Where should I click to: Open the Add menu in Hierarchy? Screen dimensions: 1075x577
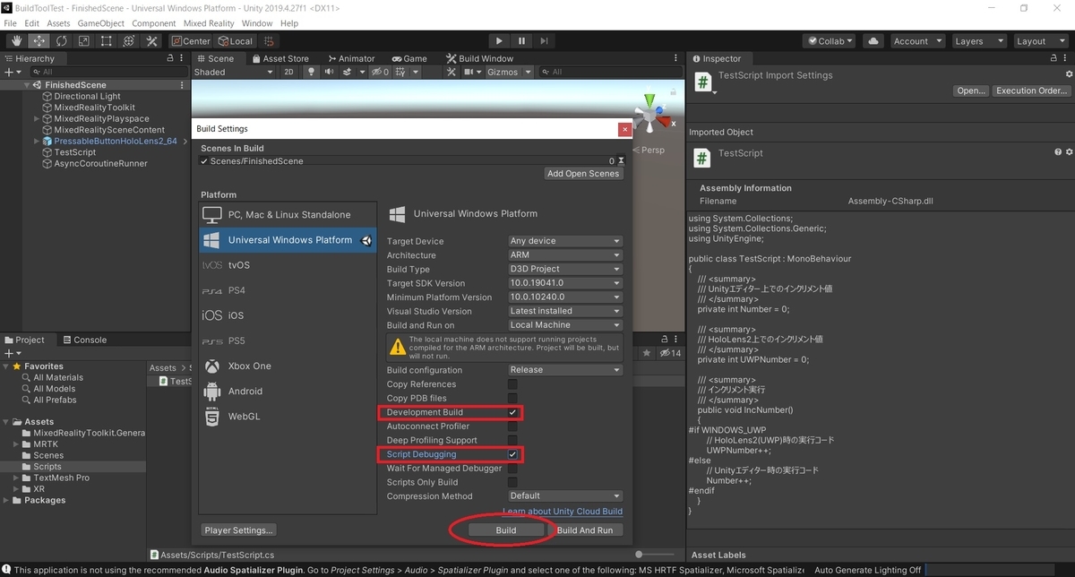[13, 72]
